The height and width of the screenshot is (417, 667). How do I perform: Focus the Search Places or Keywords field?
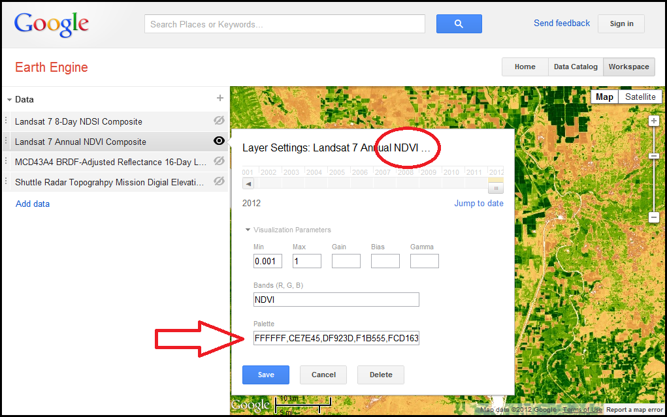pyautogui.click(x=285, y=23)
